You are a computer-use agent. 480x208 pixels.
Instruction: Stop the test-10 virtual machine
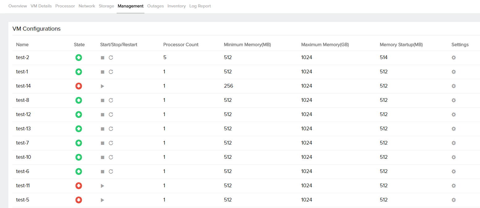click(x=102, y=157)
